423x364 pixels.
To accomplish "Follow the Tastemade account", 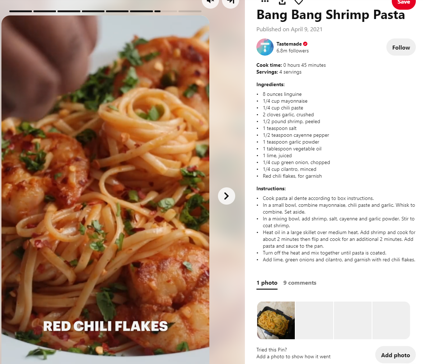I will tap(401, 47).
